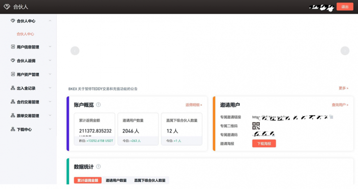Click the 下载中心 people icon
This screenshot has height=189, width=358.
point(13,129)
